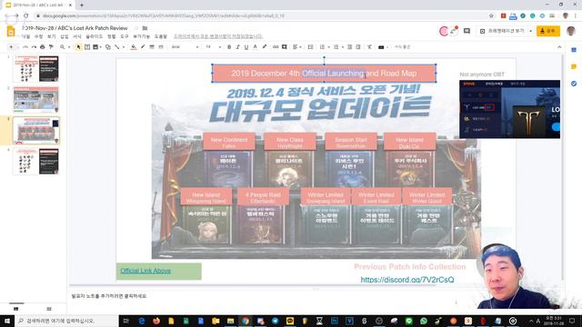
Task: Open the fill color bucket
Action: pyautogui.click(x=134, y=47)
